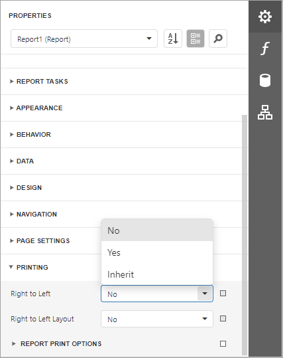283x358 pixels.
Task: Choose 'No' in the dropdown list
Action: (x=157, y=230)
